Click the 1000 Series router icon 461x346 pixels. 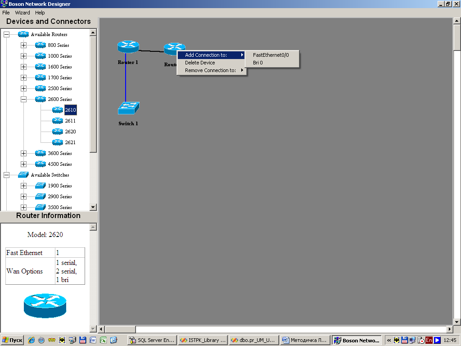tap(41, 56)
